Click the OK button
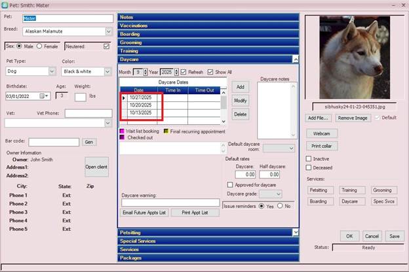Viewport: 409px width, 272px height. point(349,236)
